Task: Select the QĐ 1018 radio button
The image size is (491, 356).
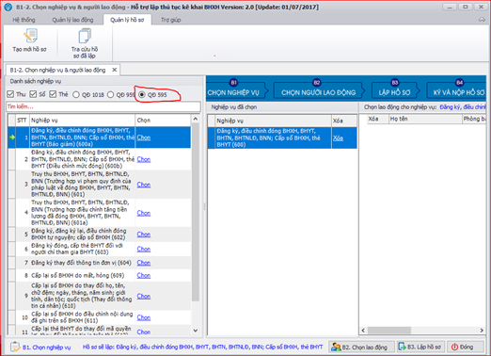Action: point(76,94)
